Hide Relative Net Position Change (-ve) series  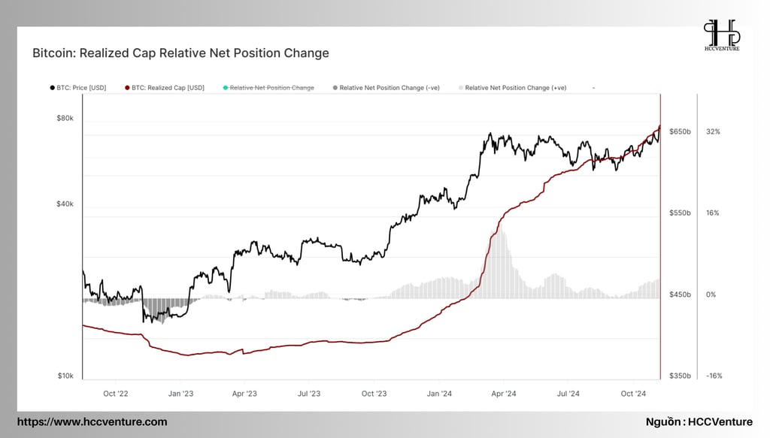(x=390, y=88)
